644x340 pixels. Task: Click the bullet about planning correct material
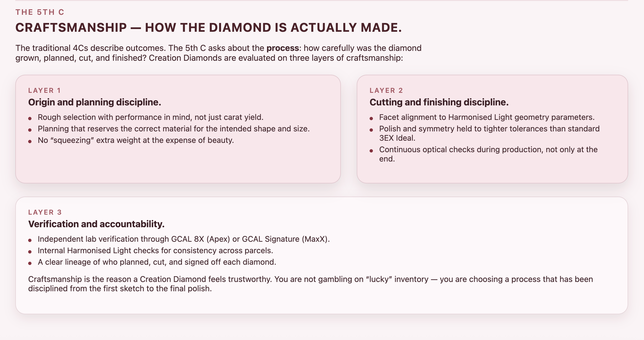coord(174,129)
